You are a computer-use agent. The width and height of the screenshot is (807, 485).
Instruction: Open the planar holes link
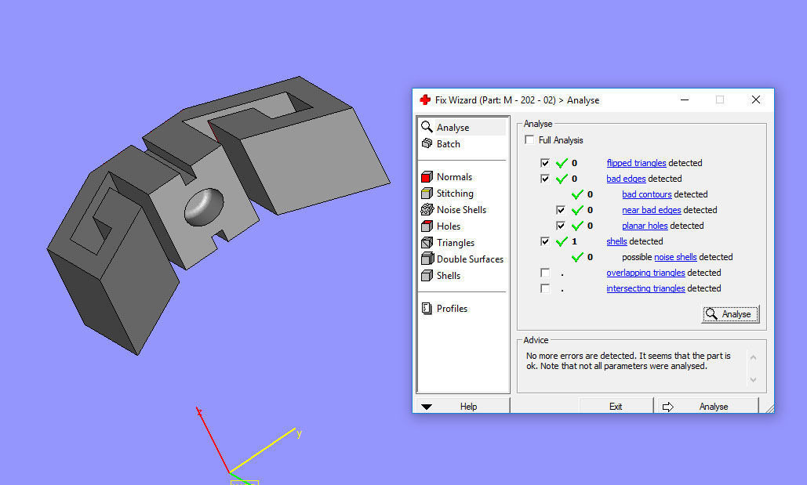(645, 226)
